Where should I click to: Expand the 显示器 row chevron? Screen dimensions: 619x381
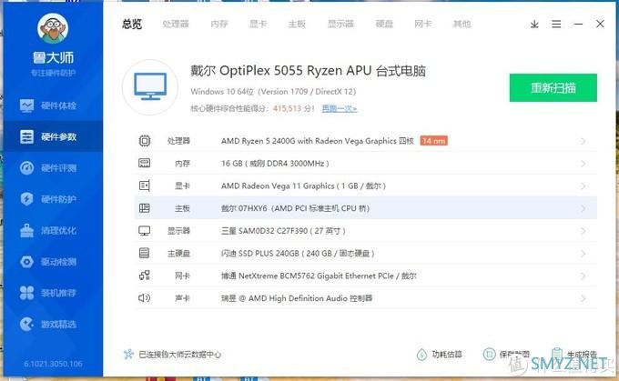point(583,231)
